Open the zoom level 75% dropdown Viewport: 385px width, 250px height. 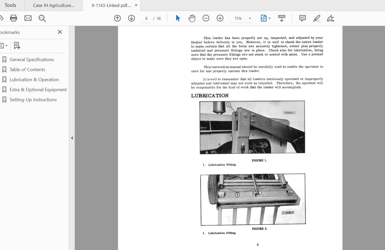click(250, 18)
